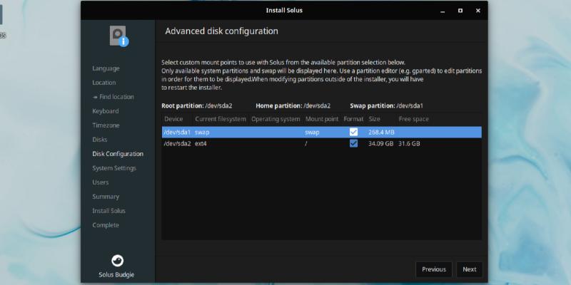Click the Next button
The height and width of the screenshot is (285, 571).
pyautogui.click(x=469, y=269)
